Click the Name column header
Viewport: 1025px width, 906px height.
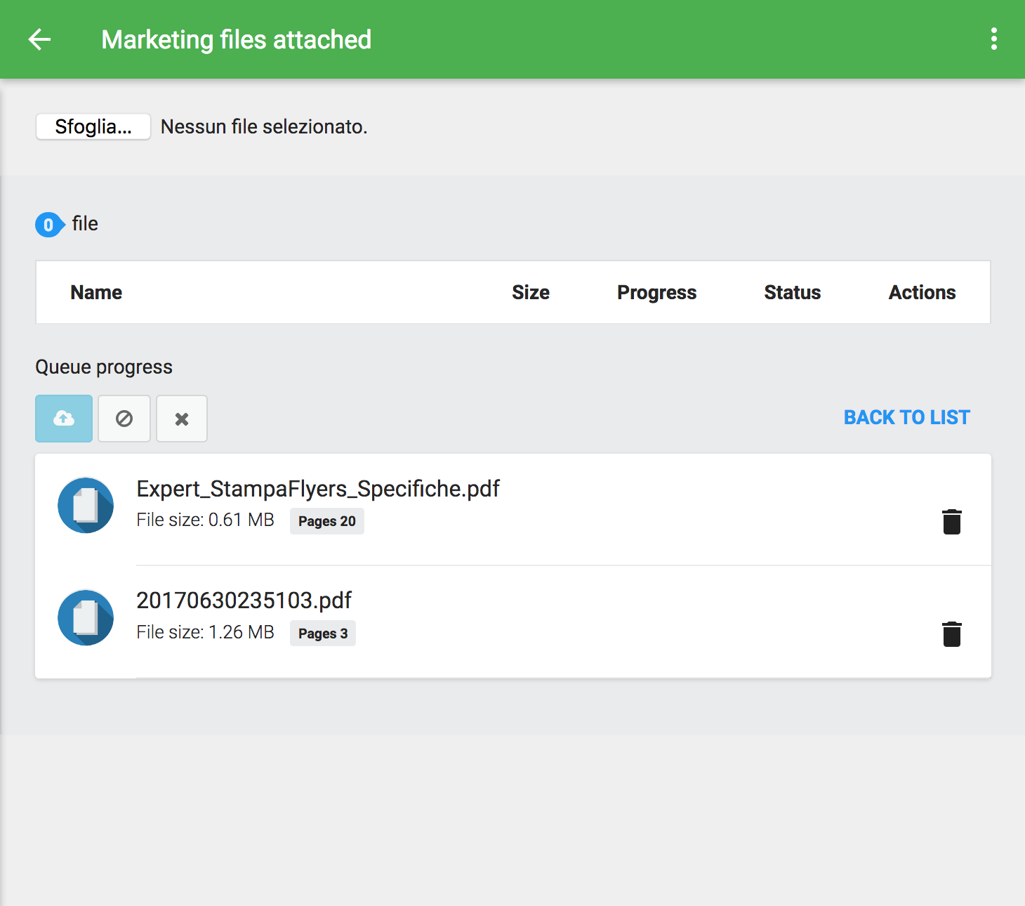96,292
